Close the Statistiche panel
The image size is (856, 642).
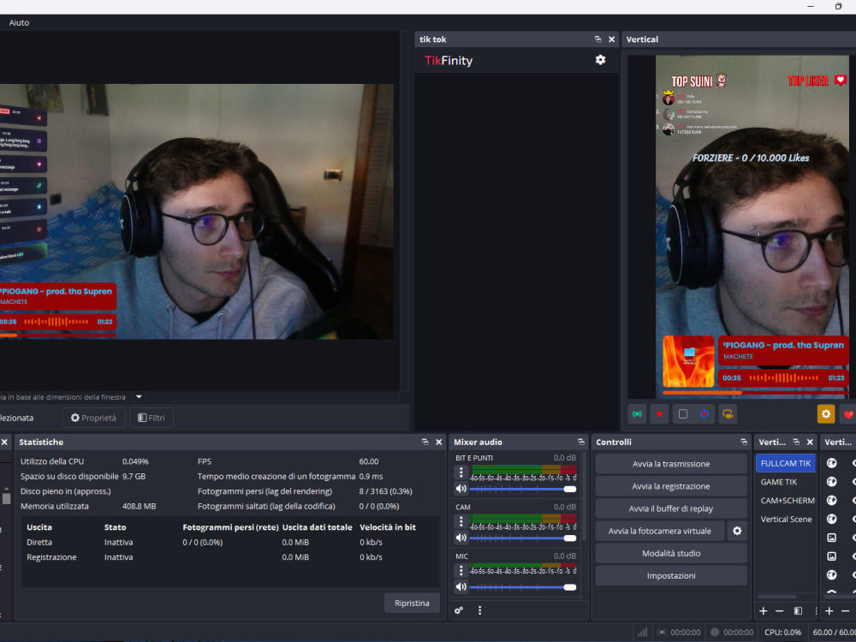coord(439,443)
